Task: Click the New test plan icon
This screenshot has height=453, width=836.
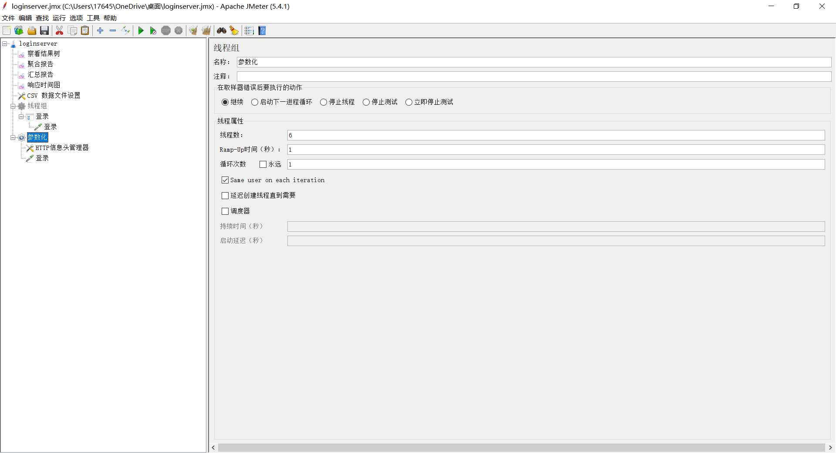Action: (x=7, y=30)
